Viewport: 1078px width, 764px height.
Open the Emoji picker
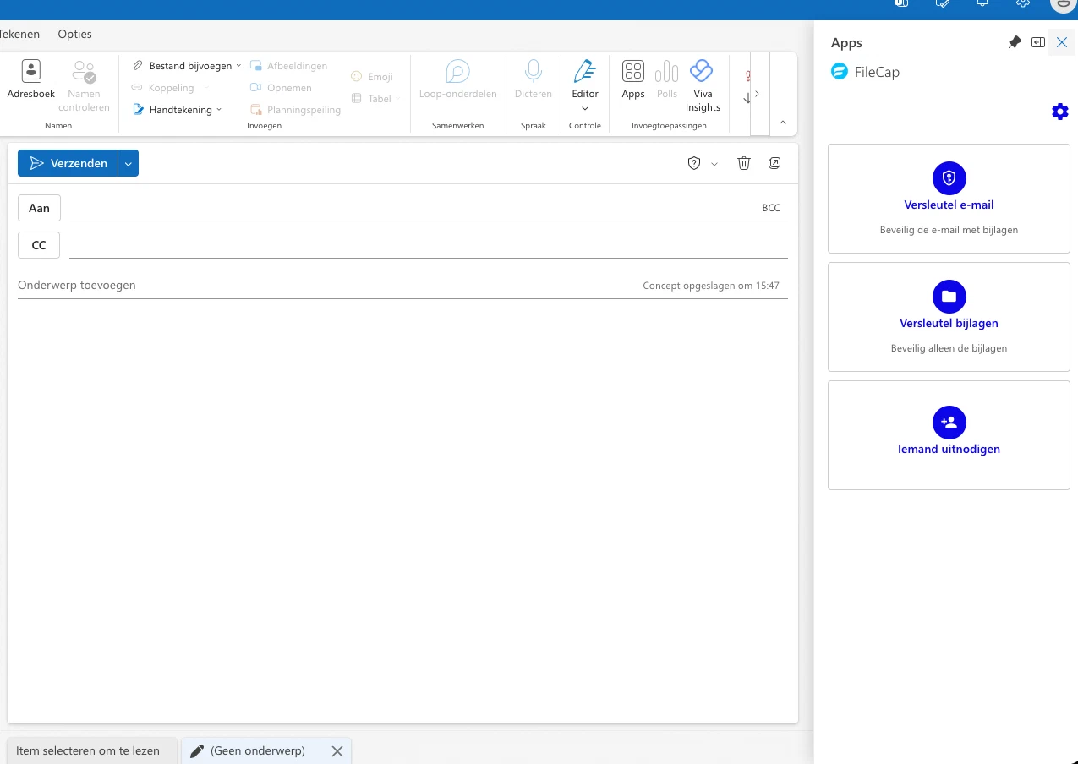(x=372, y=77)
